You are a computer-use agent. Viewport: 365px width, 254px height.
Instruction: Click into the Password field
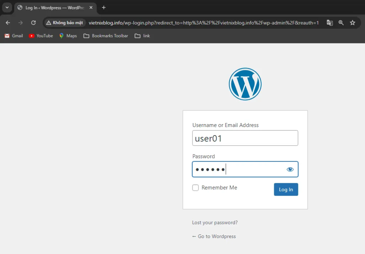(239, 169)
